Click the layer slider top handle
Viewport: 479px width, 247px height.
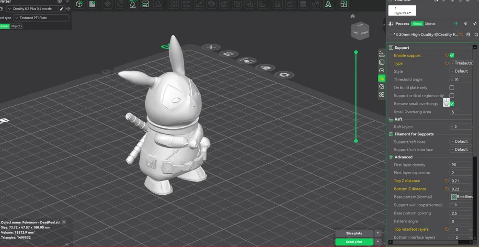[356, 52]
